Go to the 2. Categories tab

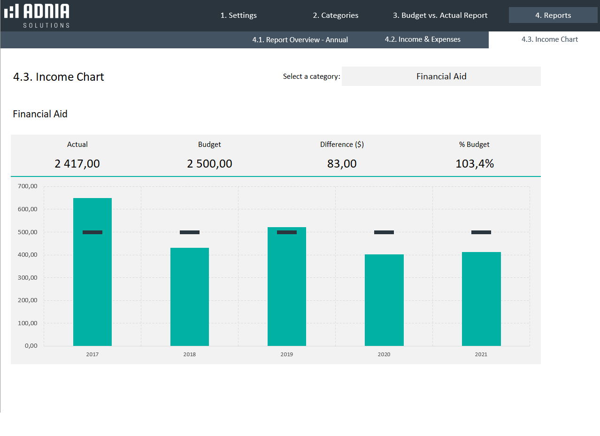[x=335, y=15]
